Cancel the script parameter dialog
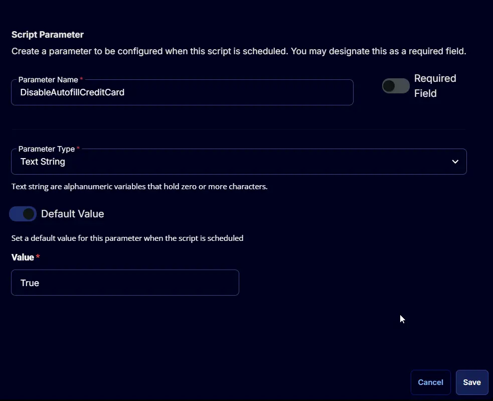 click(x=430, y=382)
